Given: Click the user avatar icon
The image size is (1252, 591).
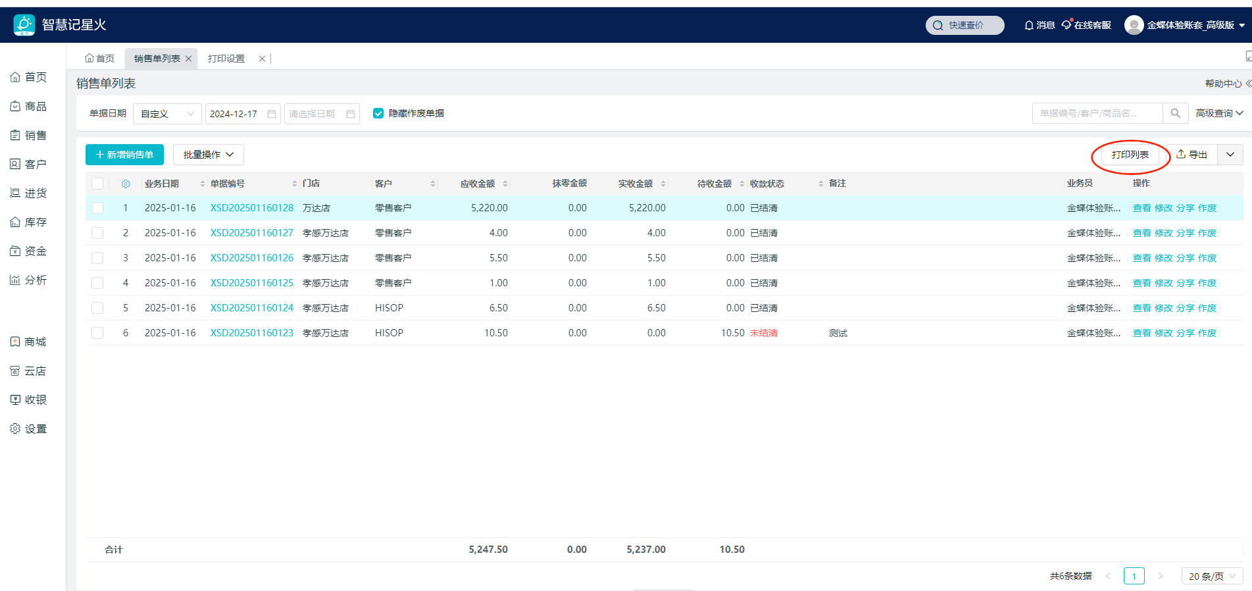Looking at the screenshot, I should coord(1134,25).
